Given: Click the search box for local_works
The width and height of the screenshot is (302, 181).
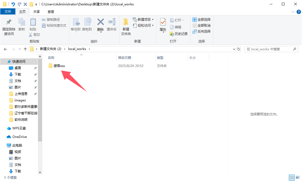Looking at the screenshot, I should (269, 49).
